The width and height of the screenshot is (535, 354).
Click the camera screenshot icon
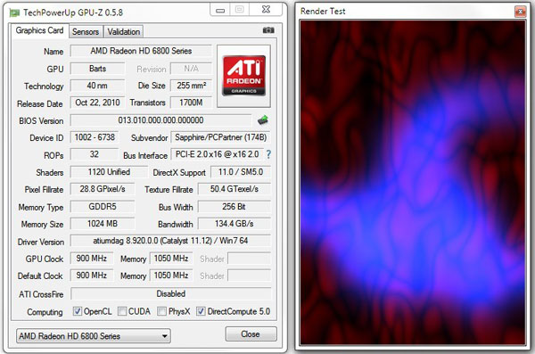[268, 30]
